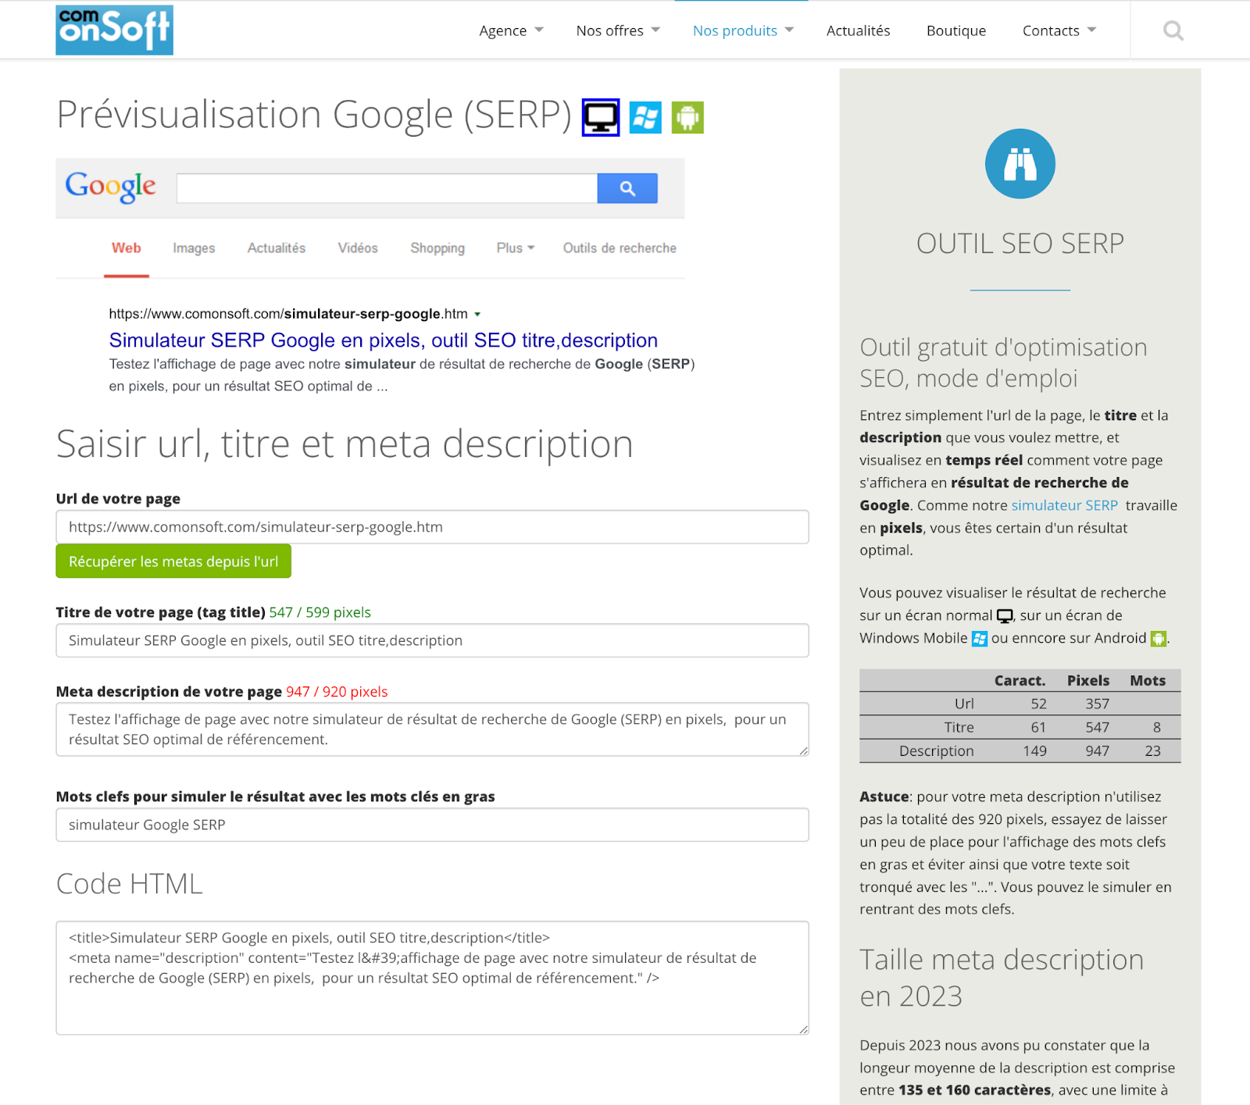Viewport: 1250px width, 1105px height.
Task: Click the green arrow beside result URL
Action: coord(477,314)
